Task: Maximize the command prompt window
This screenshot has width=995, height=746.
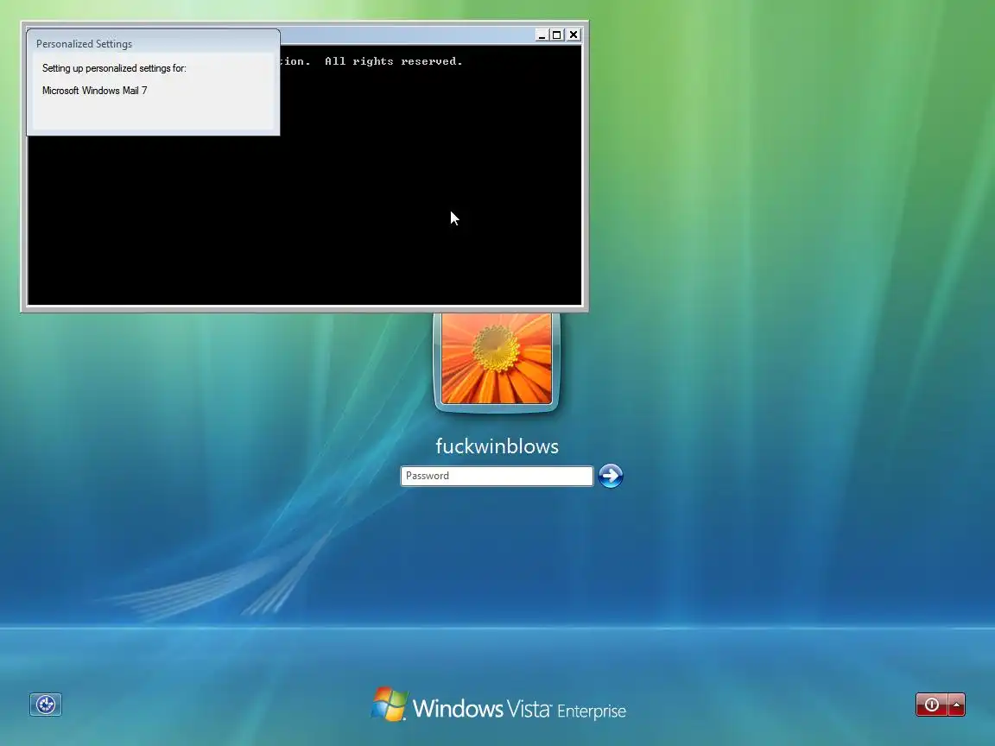Action: (x=556, y=35)
